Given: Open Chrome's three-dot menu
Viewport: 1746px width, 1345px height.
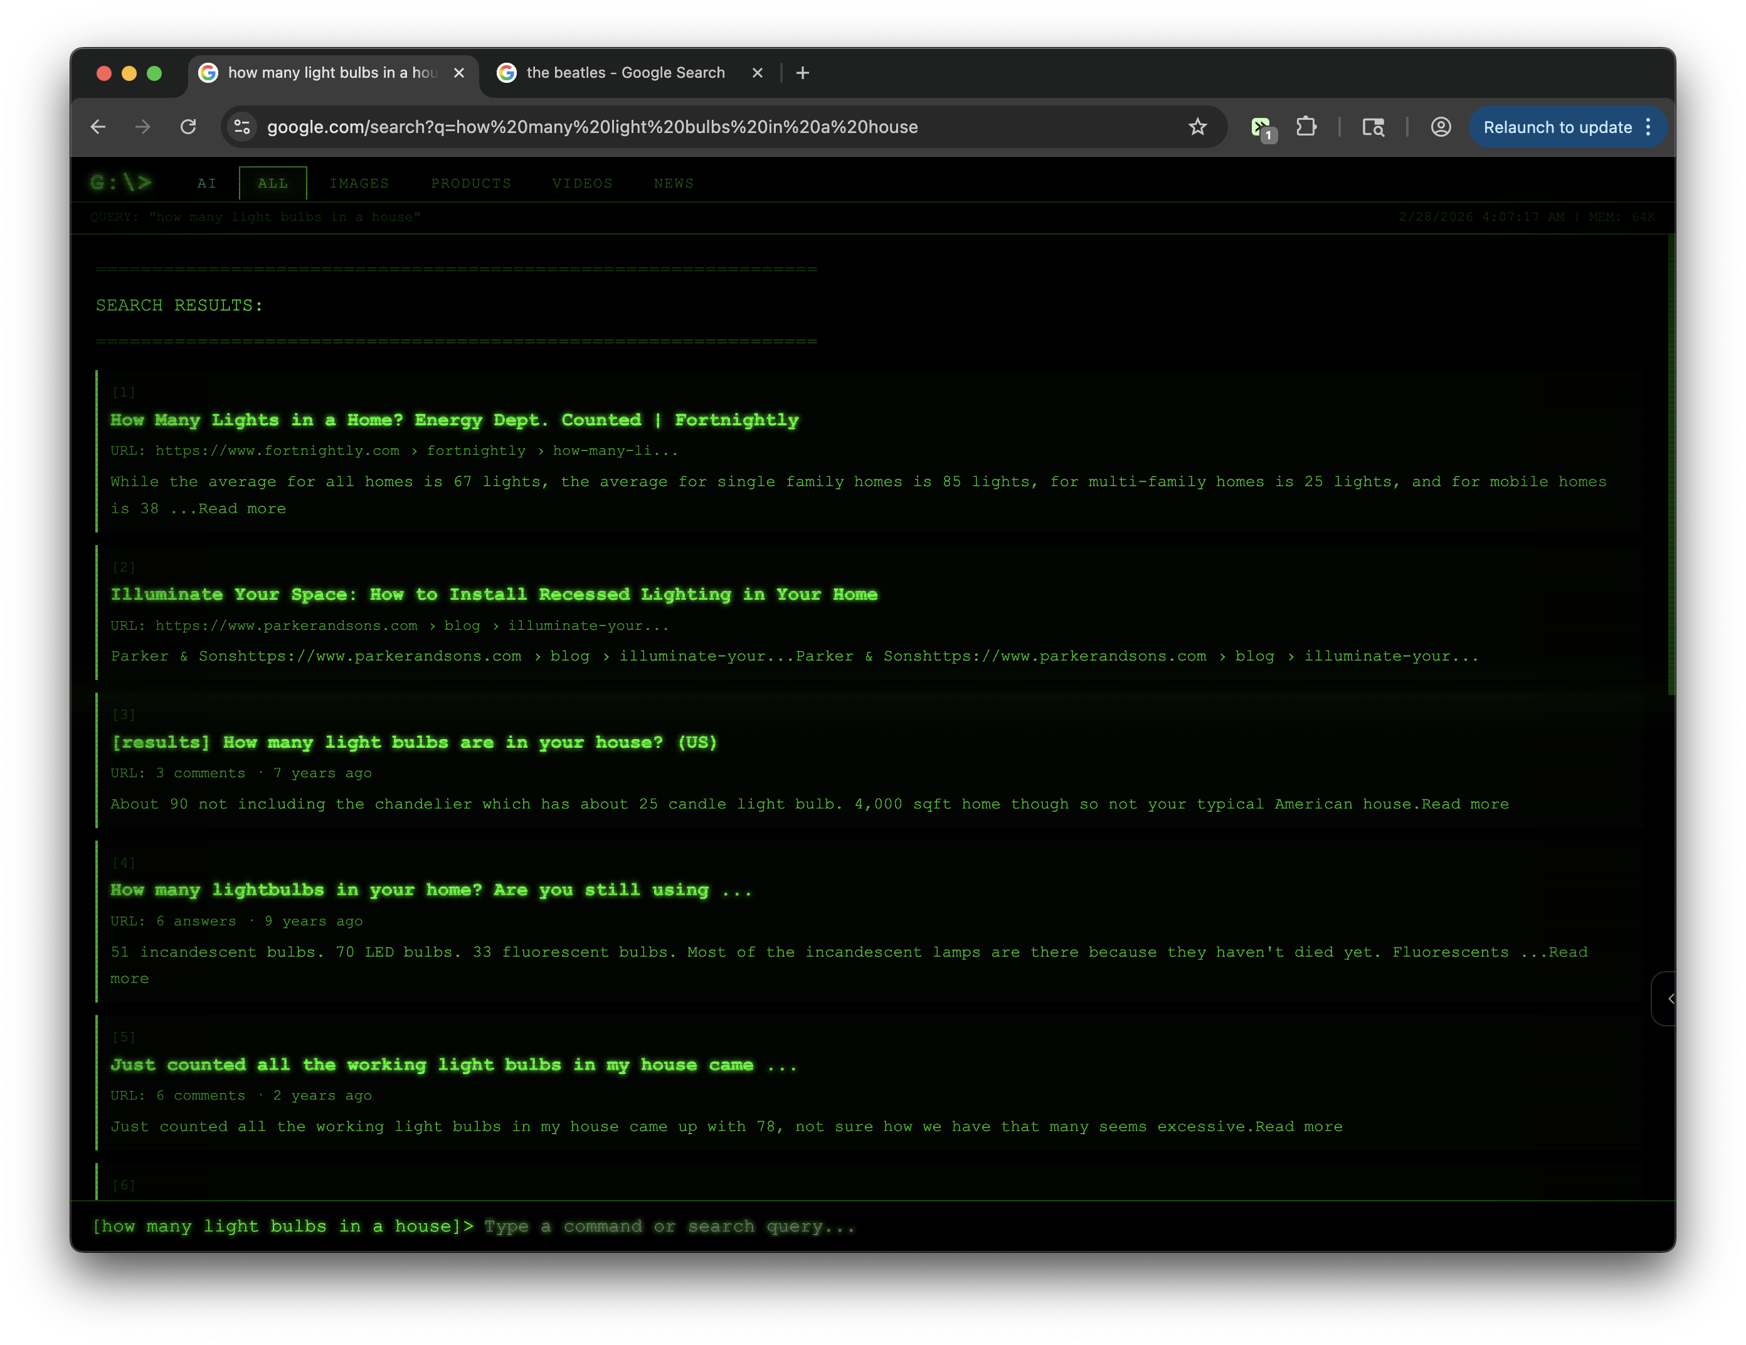Looking at the screenshot, I should [1648, 127].
